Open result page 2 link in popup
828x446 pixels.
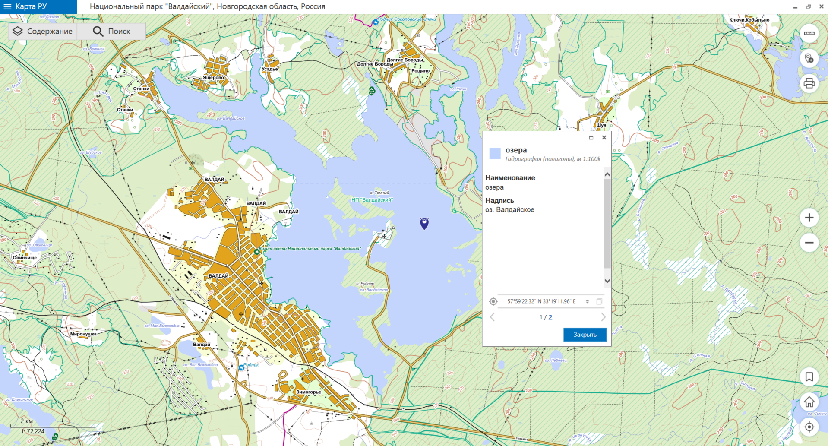[x=550, y=317]
